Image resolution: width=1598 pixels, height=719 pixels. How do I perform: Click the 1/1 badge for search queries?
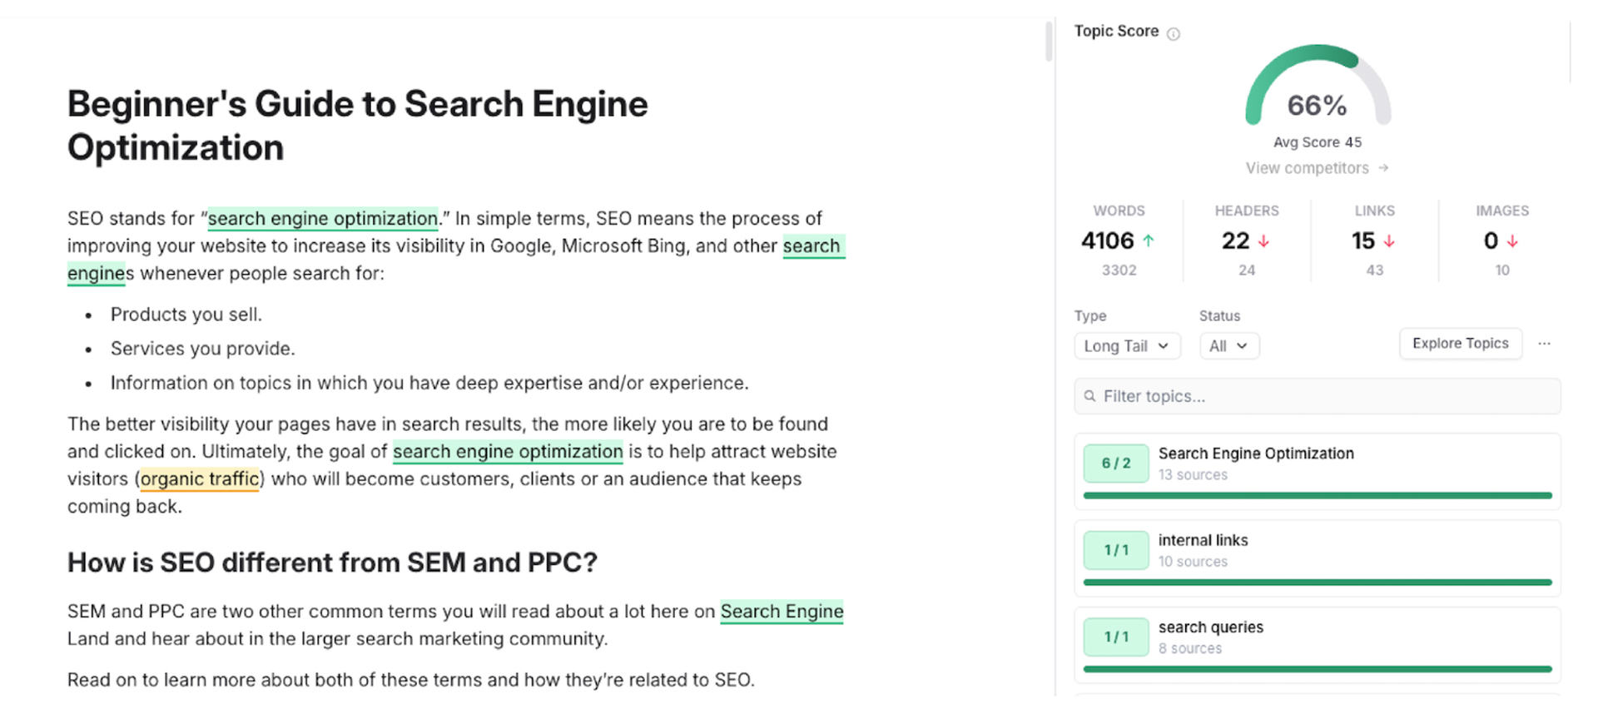point(1116,637)
